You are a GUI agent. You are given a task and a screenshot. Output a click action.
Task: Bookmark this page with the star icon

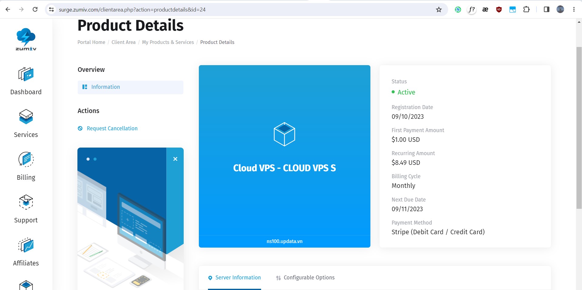tap(439, 10)
